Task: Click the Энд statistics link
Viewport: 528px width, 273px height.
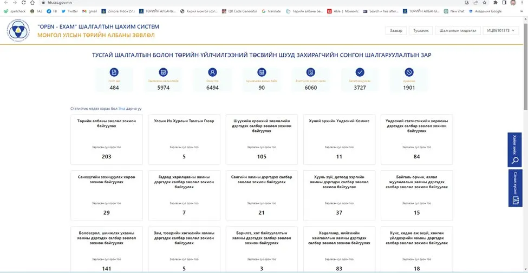Action: coord(121,109)
